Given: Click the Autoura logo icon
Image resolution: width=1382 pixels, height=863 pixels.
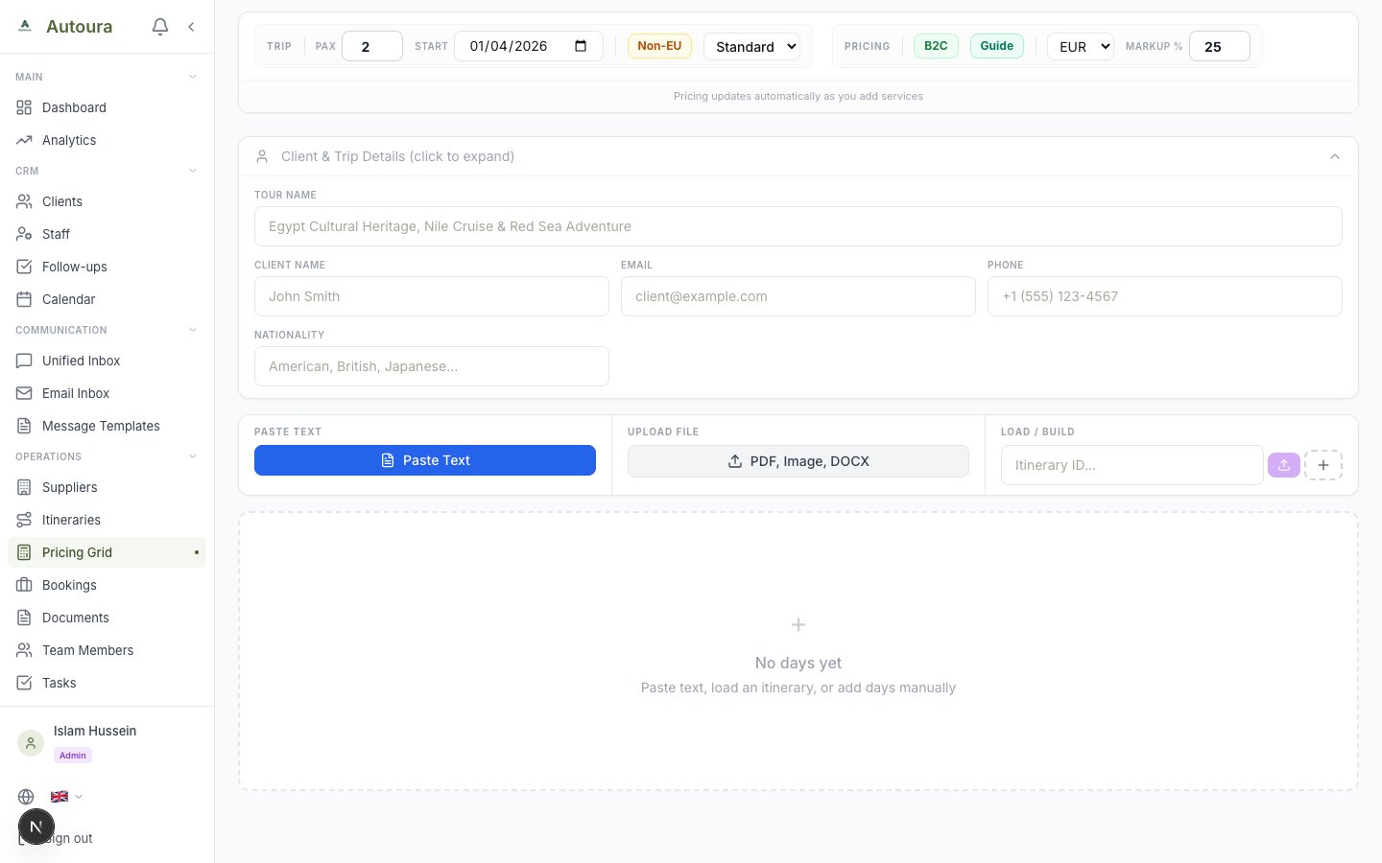Looking at the screenshot, I should pyautogui.click(x=25, y=27).
